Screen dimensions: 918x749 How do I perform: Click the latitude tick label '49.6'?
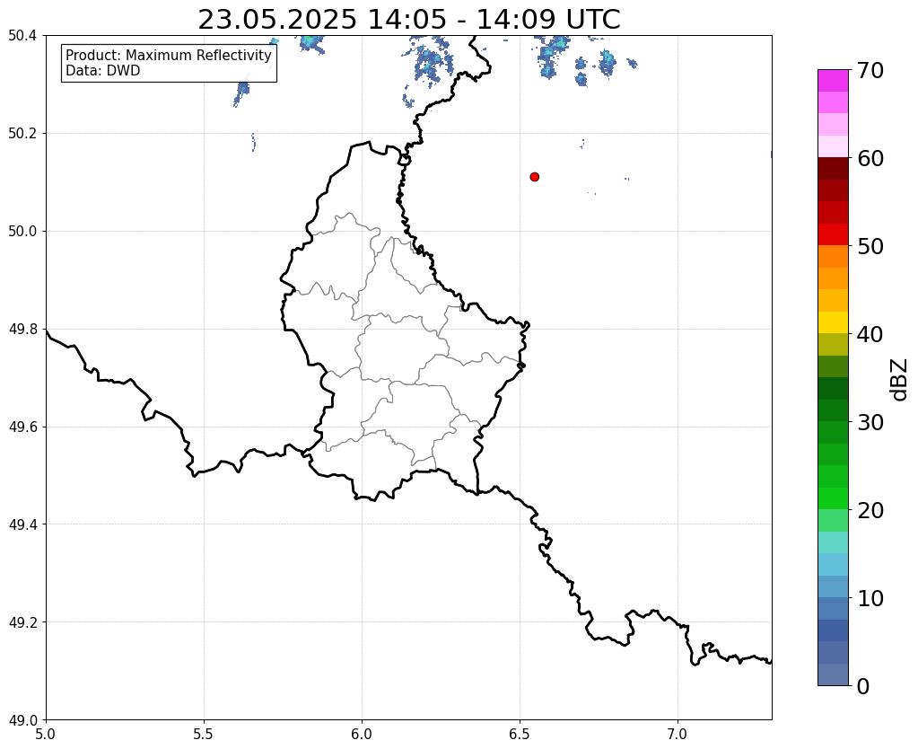(22, 427)
